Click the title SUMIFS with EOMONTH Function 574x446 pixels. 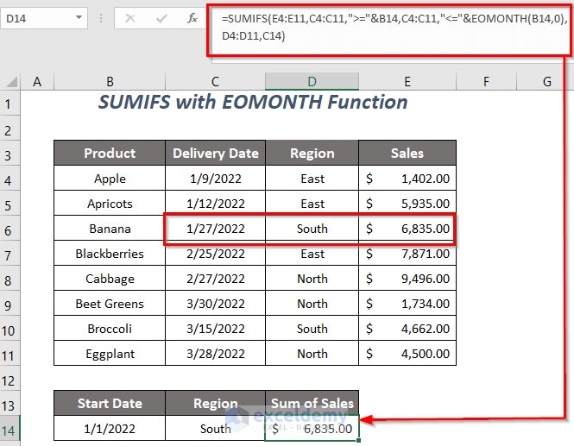[x=253, y=102]
